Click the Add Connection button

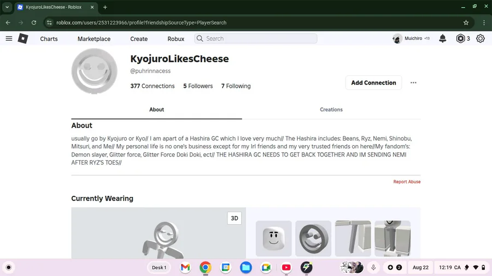point(373,82)
